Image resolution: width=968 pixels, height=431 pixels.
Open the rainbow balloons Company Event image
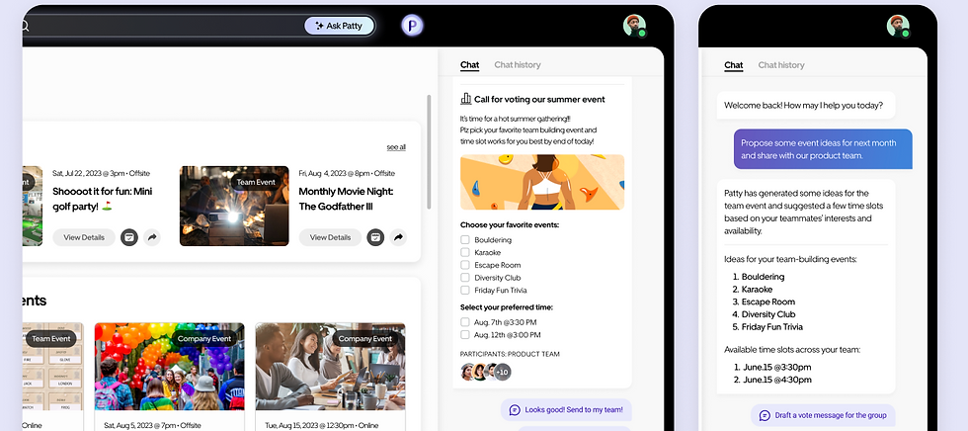169,367
